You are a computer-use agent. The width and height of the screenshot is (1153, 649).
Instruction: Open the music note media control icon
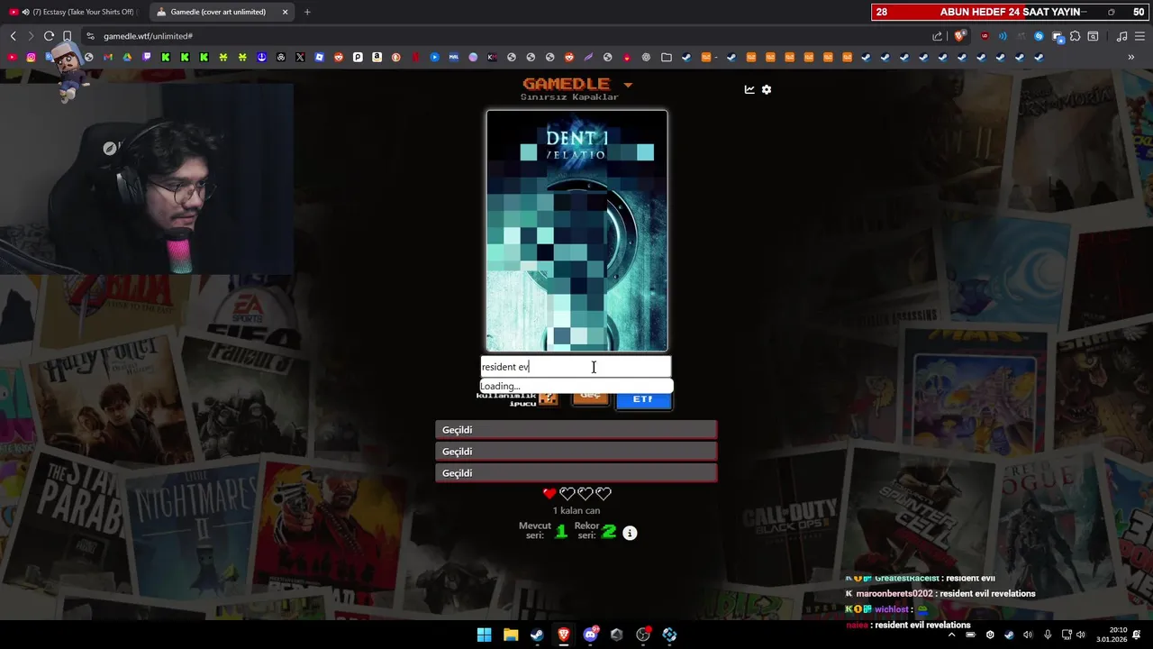[1121, 36]
